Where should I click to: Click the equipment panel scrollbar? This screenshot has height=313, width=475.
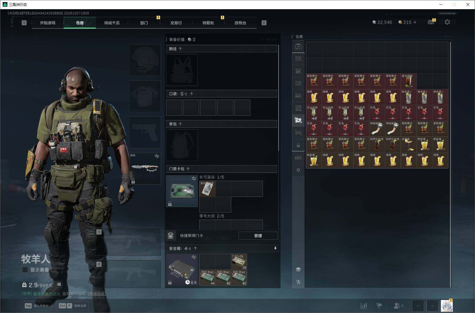278,98
